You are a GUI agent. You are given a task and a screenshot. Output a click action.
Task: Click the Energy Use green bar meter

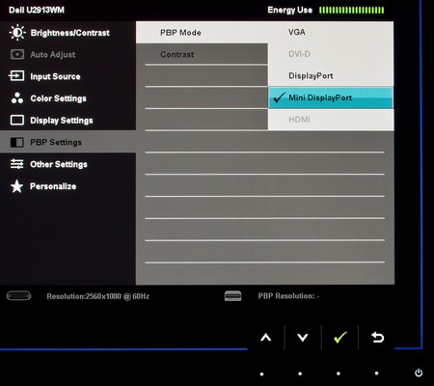pos(351,10)
